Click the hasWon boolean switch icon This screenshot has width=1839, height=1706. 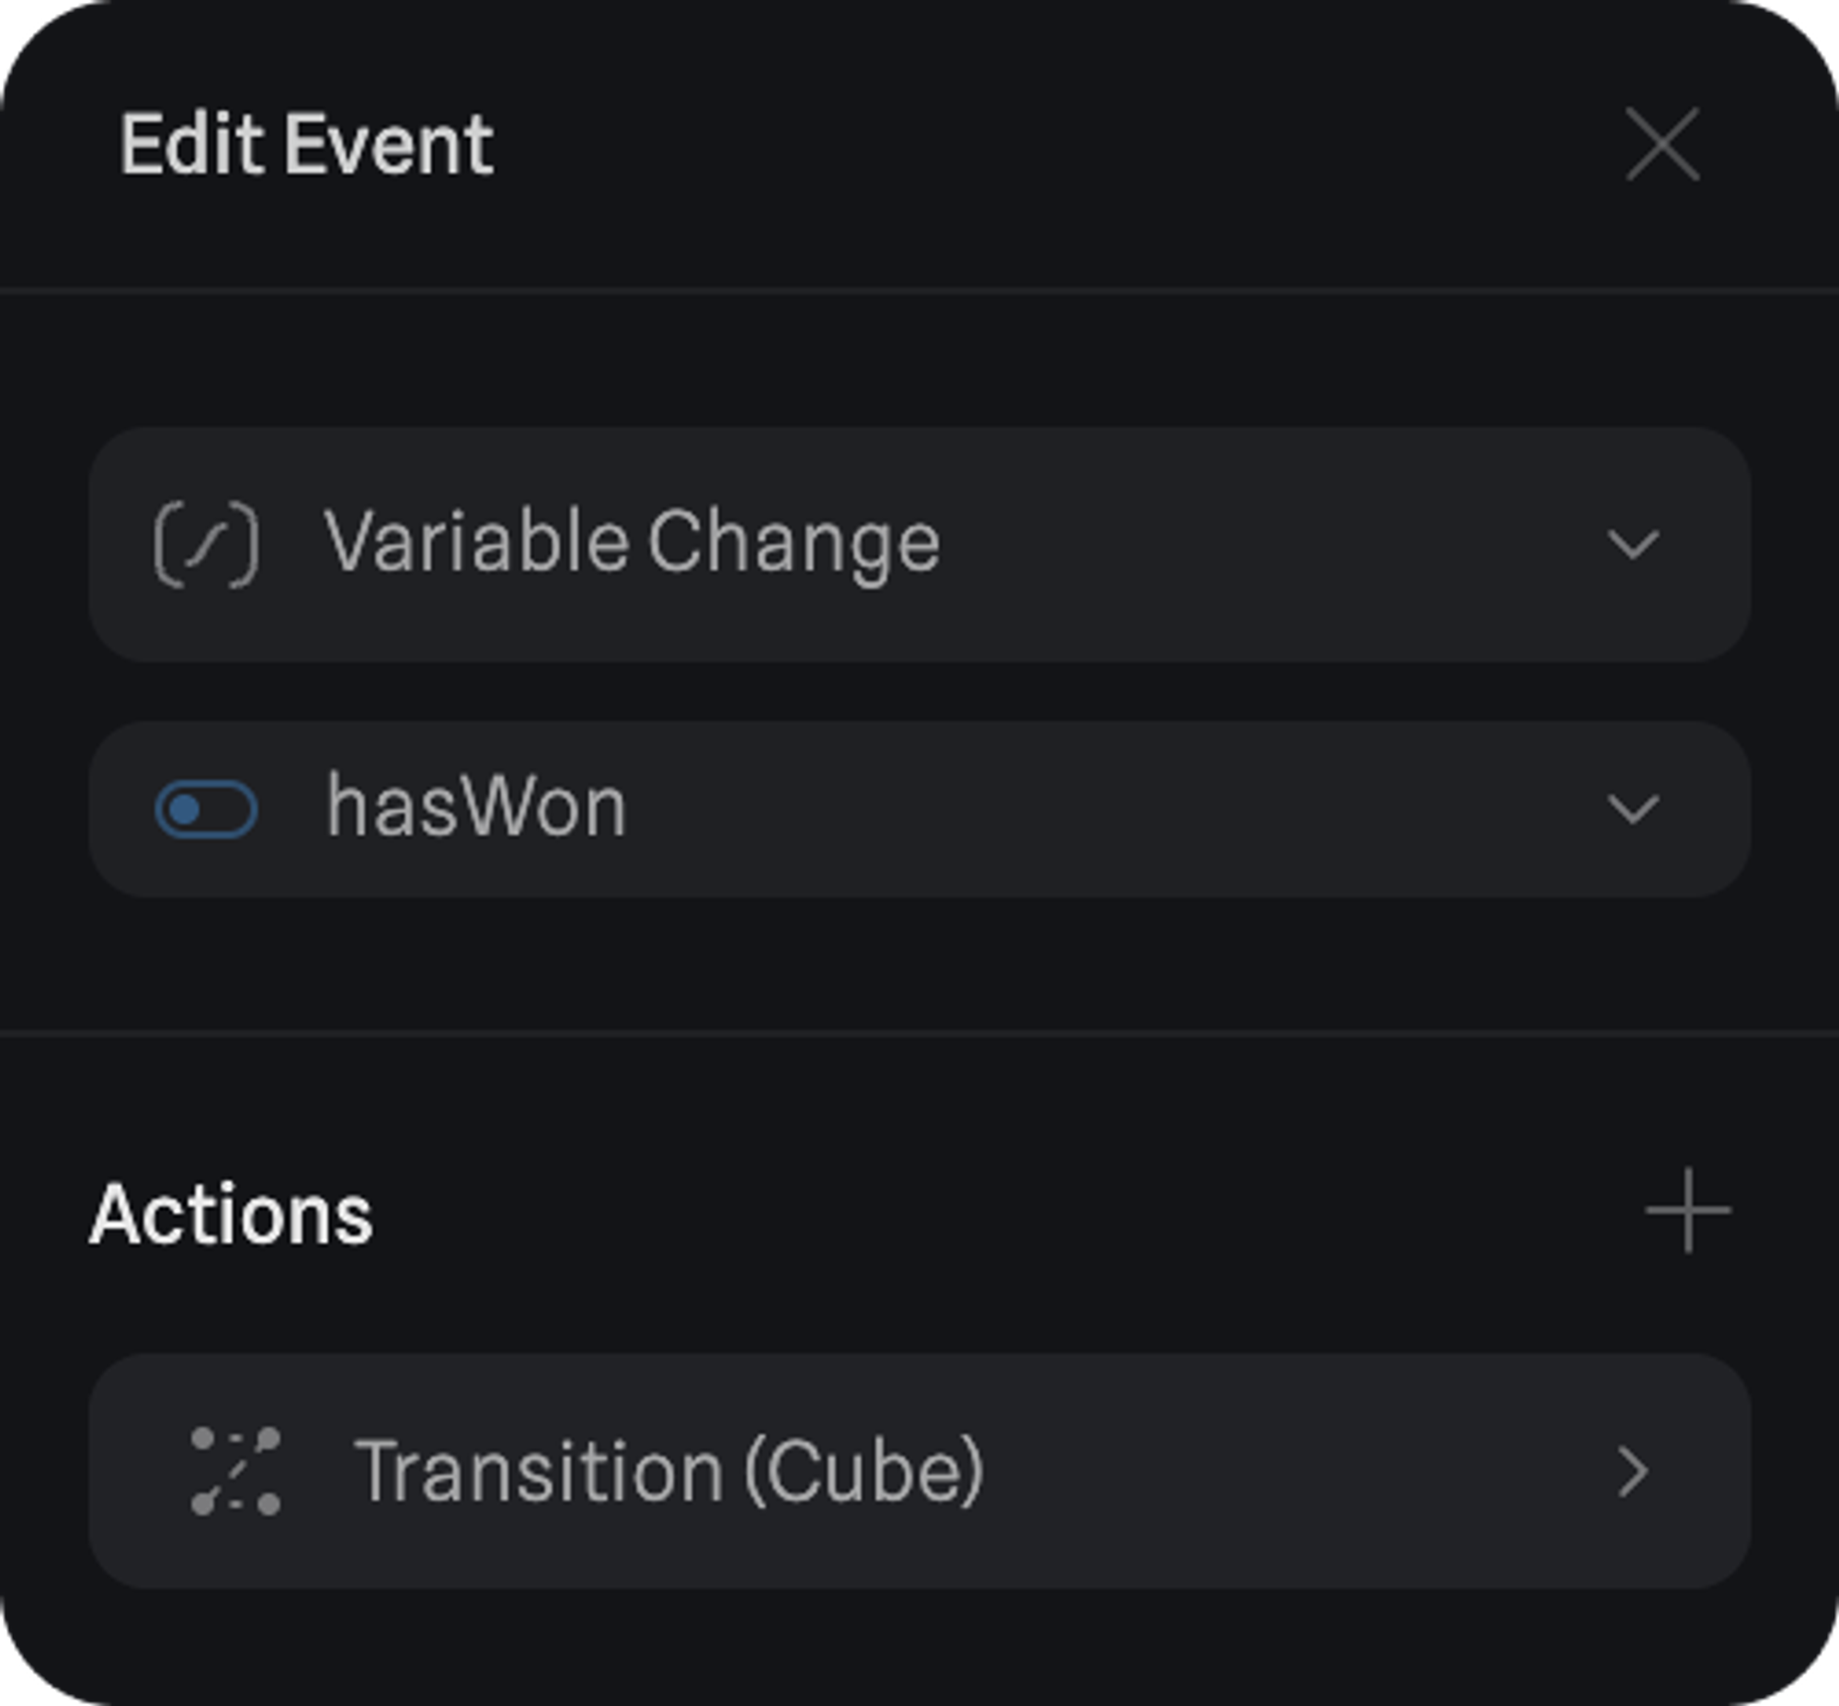pos(206,810)
